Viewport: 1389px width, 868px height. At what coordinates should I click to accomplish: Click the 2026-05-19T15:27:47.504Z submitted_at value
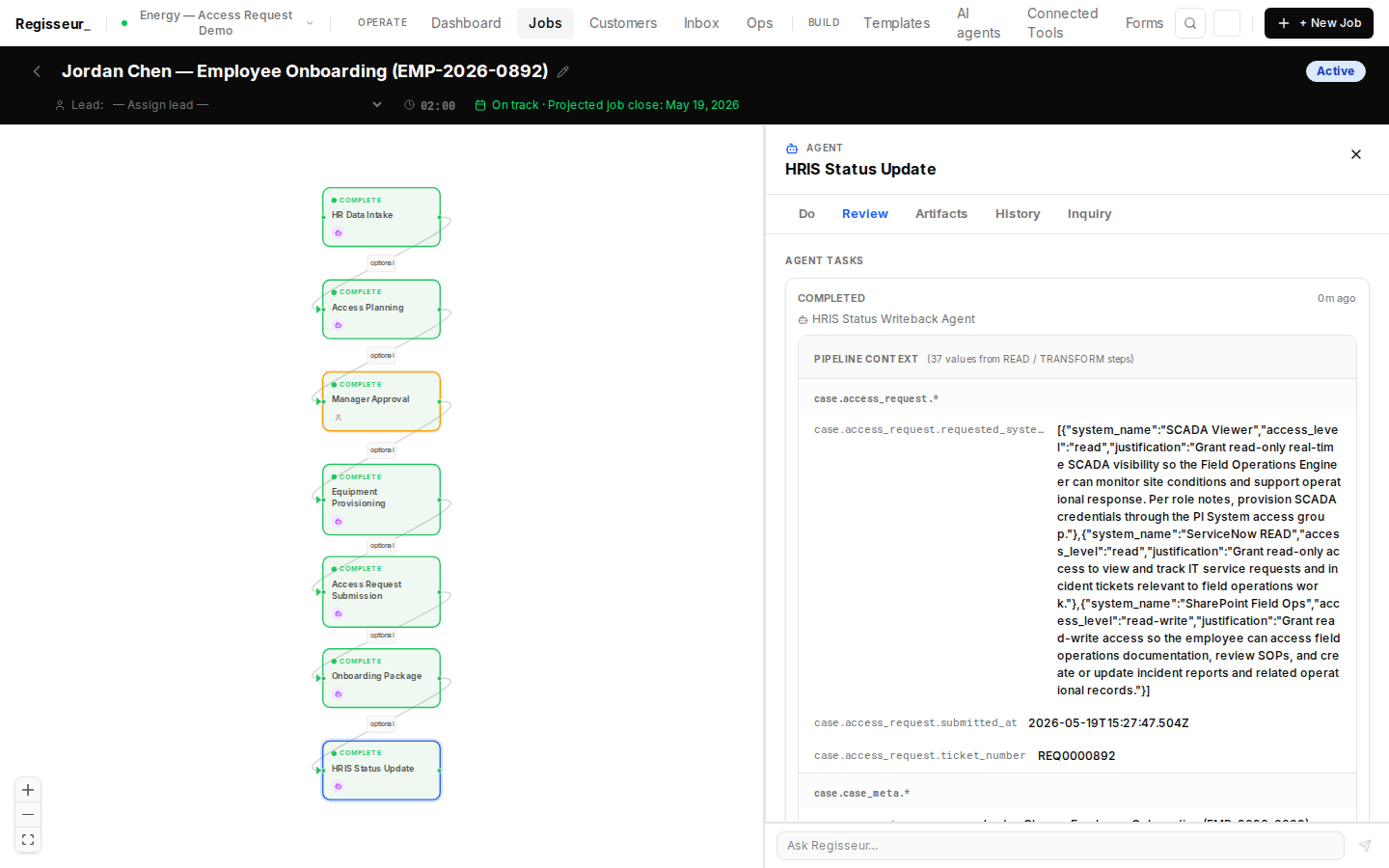(x=1108, y=723)
